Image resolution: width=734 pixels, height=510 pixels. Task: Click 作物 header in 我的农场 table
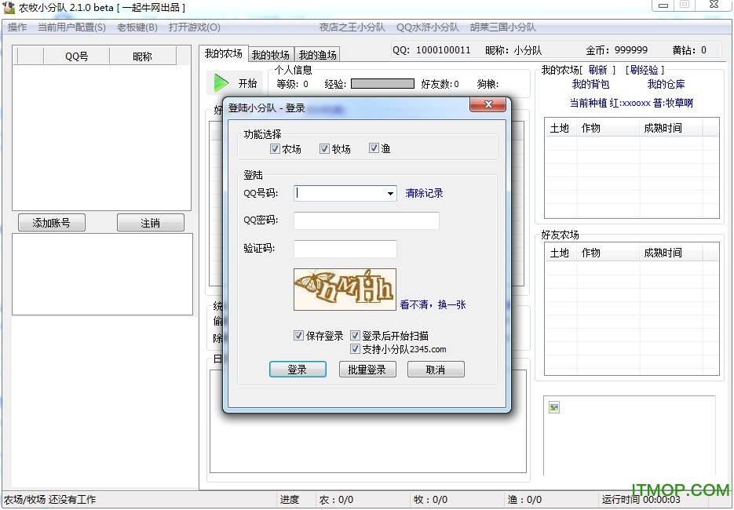pyautogui.click(x=608, y=128)
